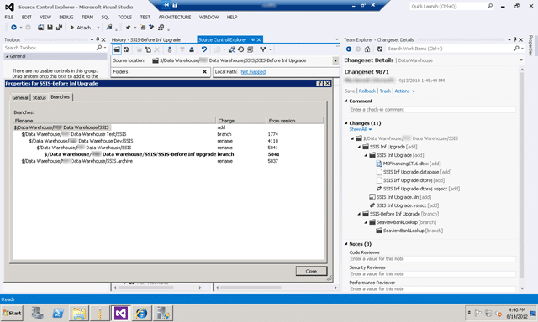Close the Folders pane with X
Image resolution: width=538 pixels, height=322 pixels.
point(204,71)
